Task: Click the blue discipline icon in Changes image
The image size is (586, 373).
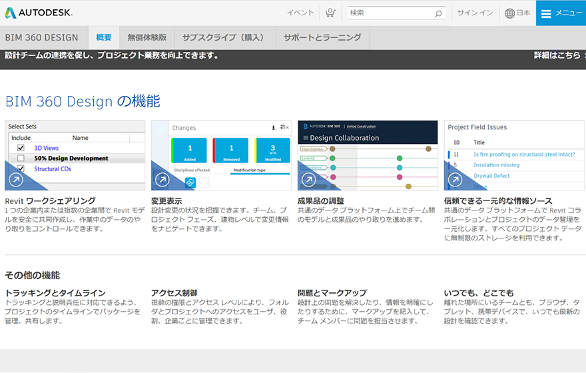Action: click(190, 183)
